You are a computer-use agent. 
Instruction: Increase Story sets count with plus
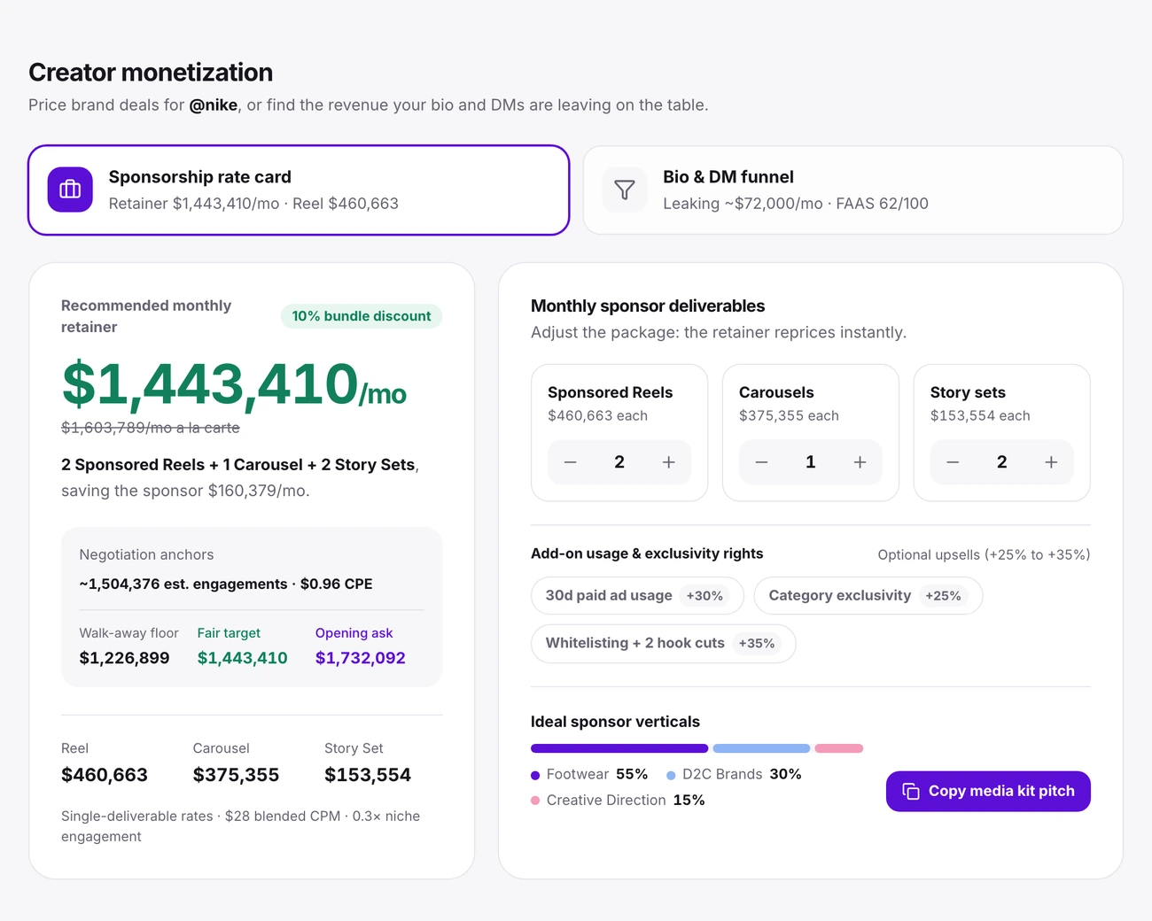(x=1051, y=462)
